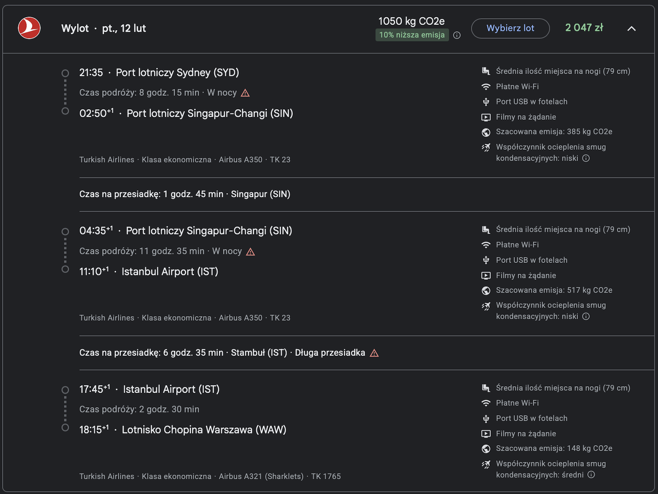This screenshot has width=658, height=494.
Task: Click Wi-Fi icon for first leg
Action: point(486,86)
